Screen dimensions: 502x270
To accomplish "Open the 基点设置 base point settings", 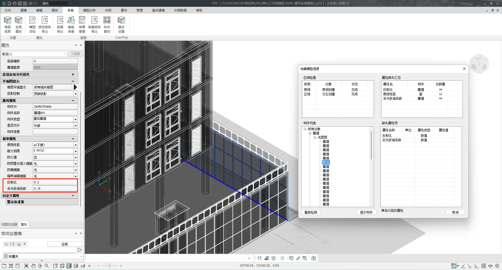I will (x=121, y=24).
